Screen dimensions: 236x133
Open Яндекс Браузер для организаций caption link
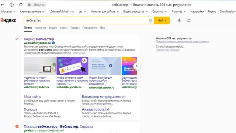pyautogui.click(x=101, y=81)
